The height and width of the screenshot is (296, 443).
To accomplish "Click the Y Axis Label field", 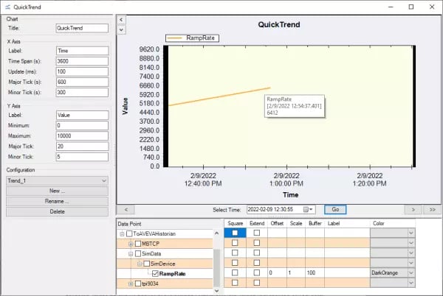I will tap(82, 115).
